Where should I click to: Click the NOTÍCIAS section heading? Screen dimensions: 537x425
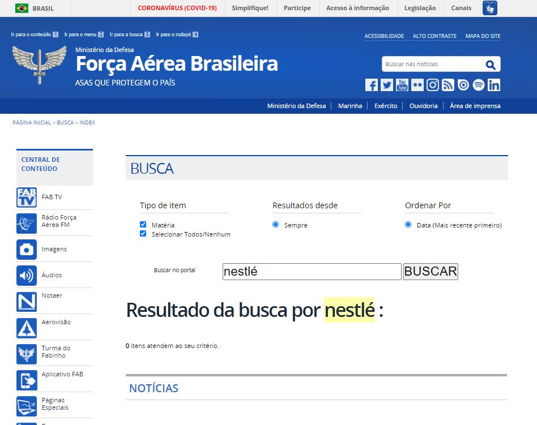click(154, 388)
